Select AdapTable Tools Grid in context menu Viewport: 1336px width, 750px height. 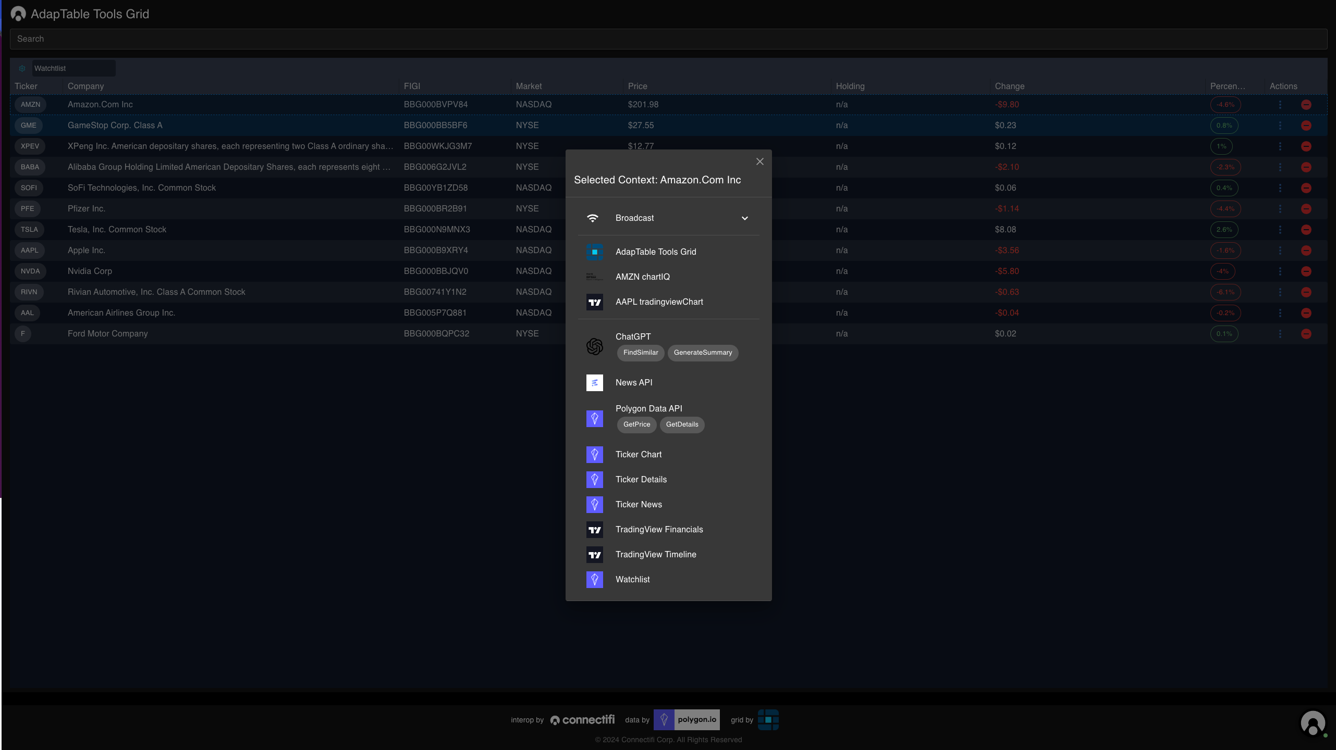pyautogui.click(x=669, y=252)
